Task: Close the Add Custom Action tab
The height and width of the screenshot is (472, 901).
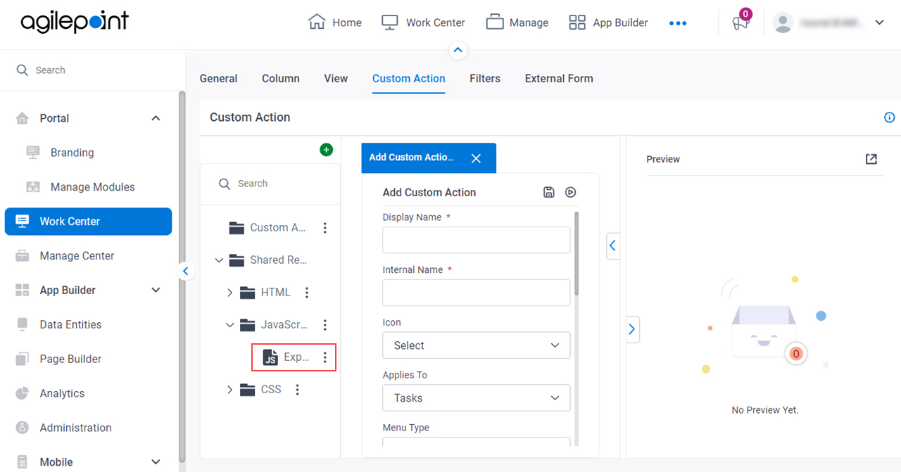Action: tap(476, 158)
